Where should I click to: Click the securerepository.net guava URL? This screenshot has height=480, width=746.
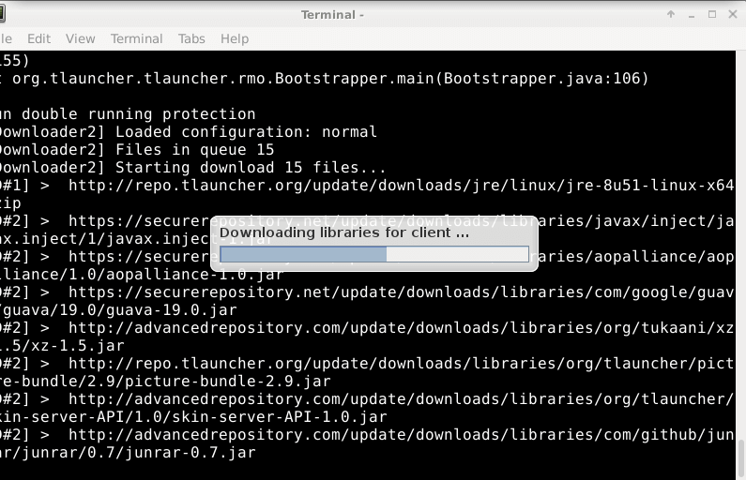[x=402, y=292]
